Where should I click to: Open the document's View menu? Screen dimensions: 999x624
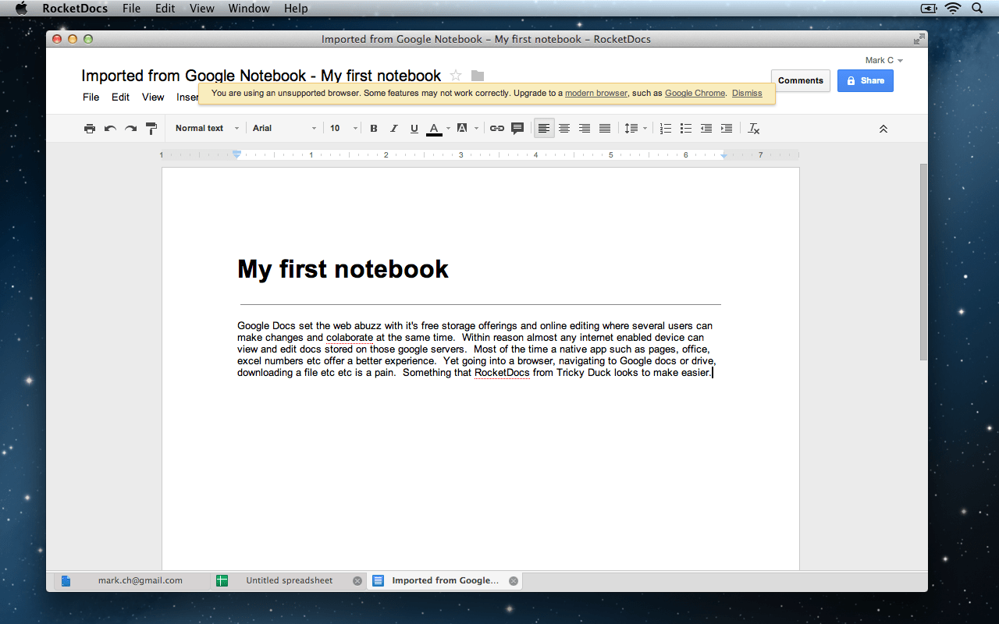coord(153,97)
